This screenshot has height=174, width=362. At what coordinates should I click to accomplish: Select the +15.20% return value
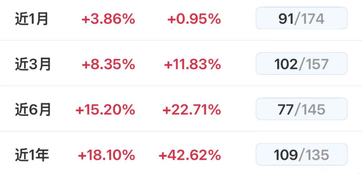pos(105,110)
